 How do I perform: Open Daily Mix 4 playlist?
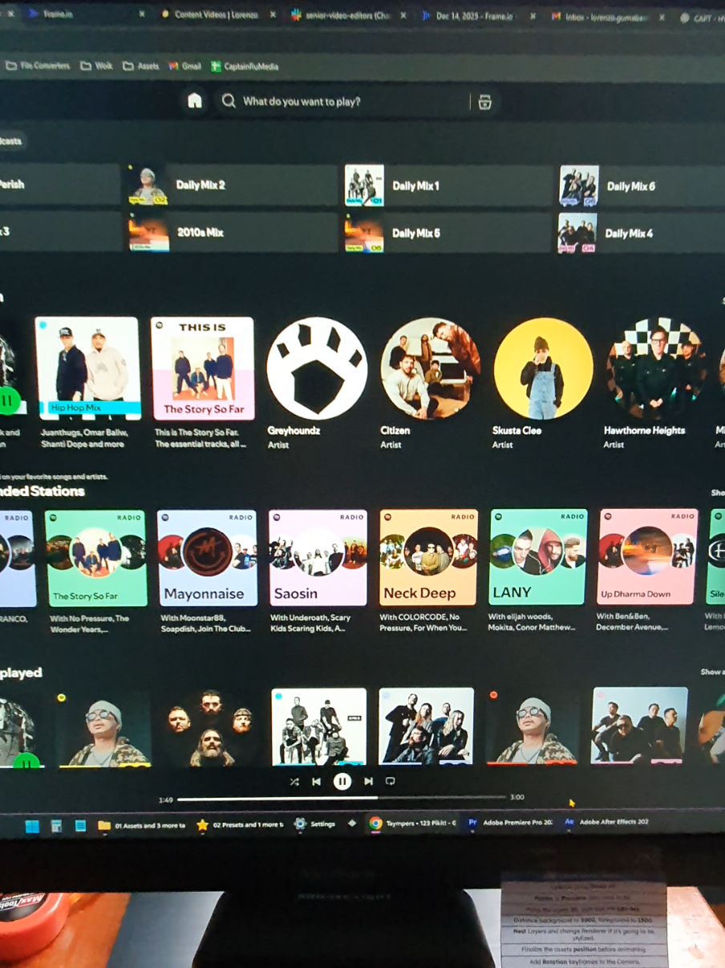(642, 234)
